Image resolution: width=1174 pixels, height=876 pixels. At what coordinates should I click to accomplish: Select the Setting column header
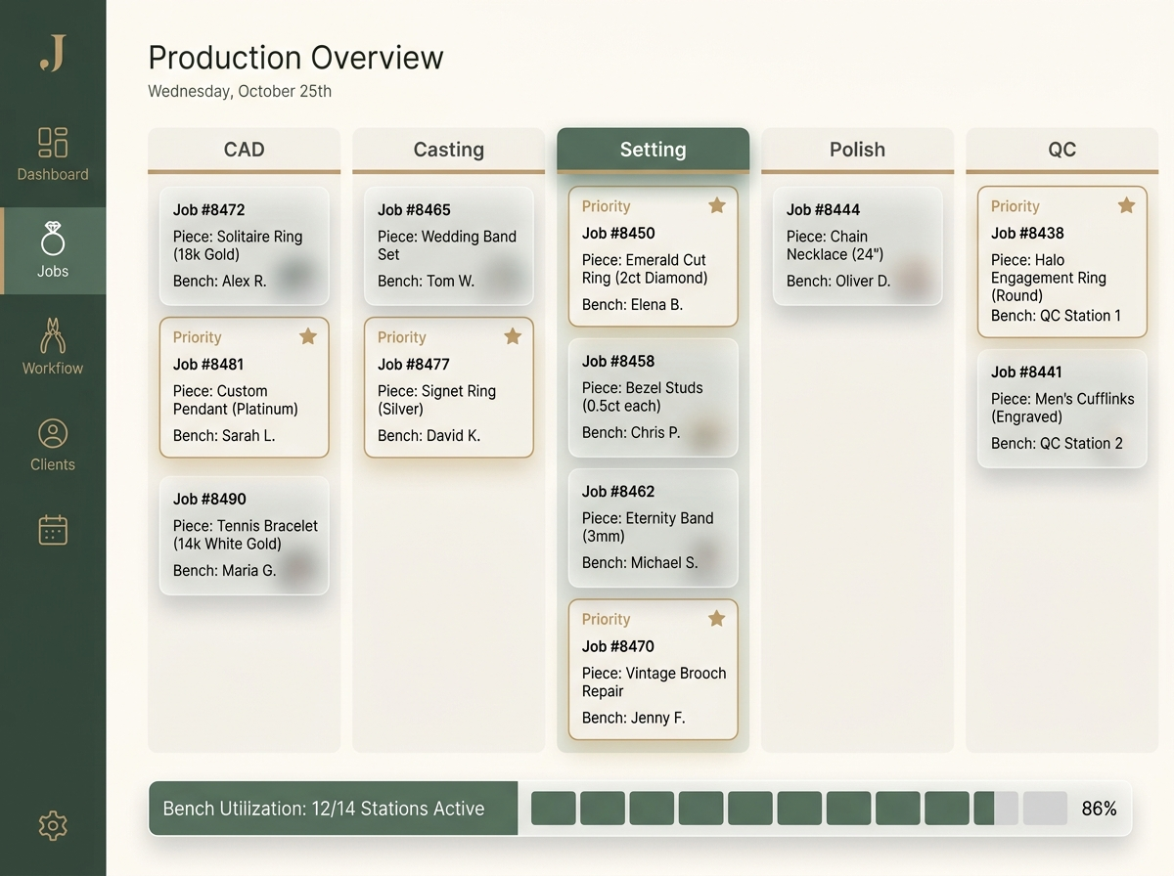(x=654, y=150)
